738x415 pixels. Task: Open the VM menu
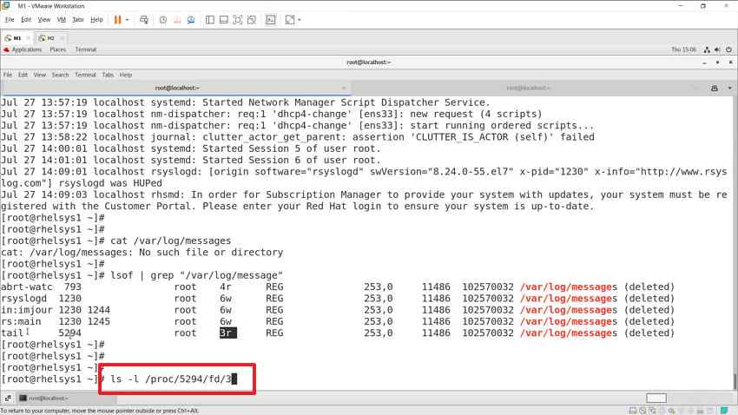(61, 20)
